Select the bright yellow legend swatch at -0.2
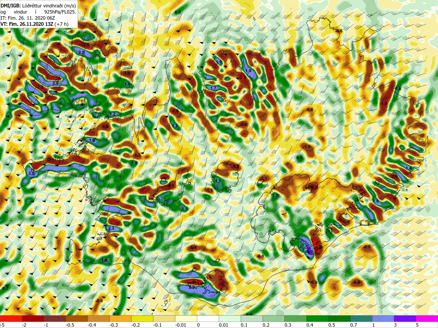The image size is (438, 328). (142, 318)
